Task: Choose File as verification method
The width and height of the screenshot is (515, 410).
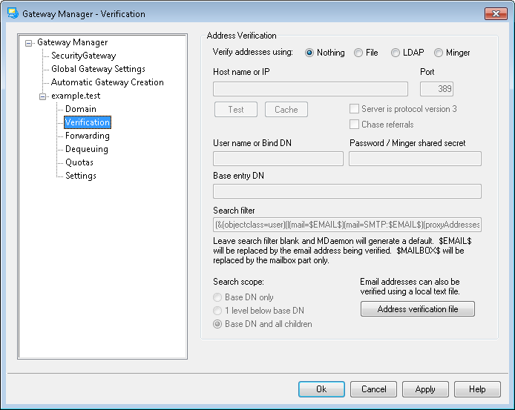Action: point(358,53)
